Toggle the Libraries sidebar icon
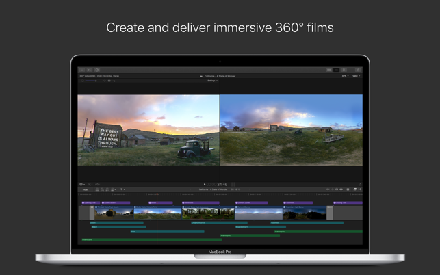Screen dimensions: 440x275 (82, 70)
